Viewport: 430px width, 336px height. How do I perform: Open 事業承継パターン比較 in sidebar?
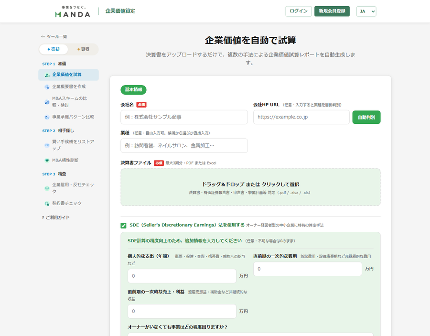(68, 117)
